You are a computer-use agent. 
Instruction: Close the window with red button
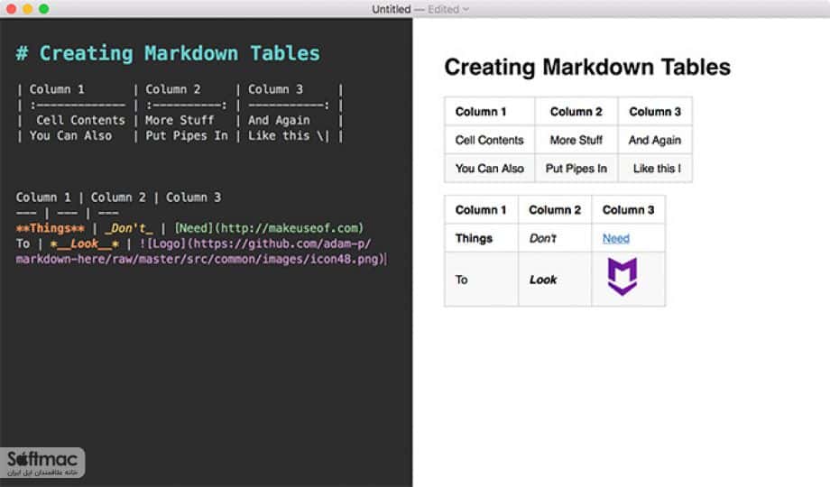click(x=11, y=8)
